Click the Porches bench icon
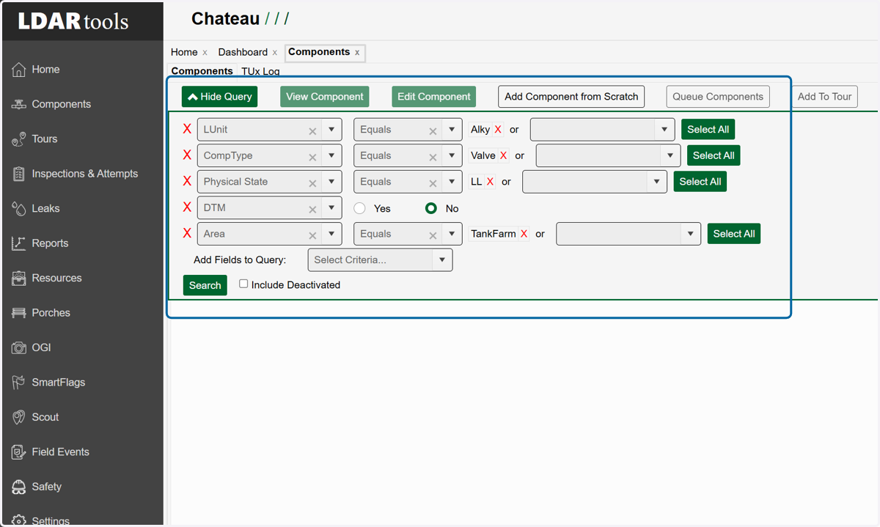880x527 pixels. [18, 313]
